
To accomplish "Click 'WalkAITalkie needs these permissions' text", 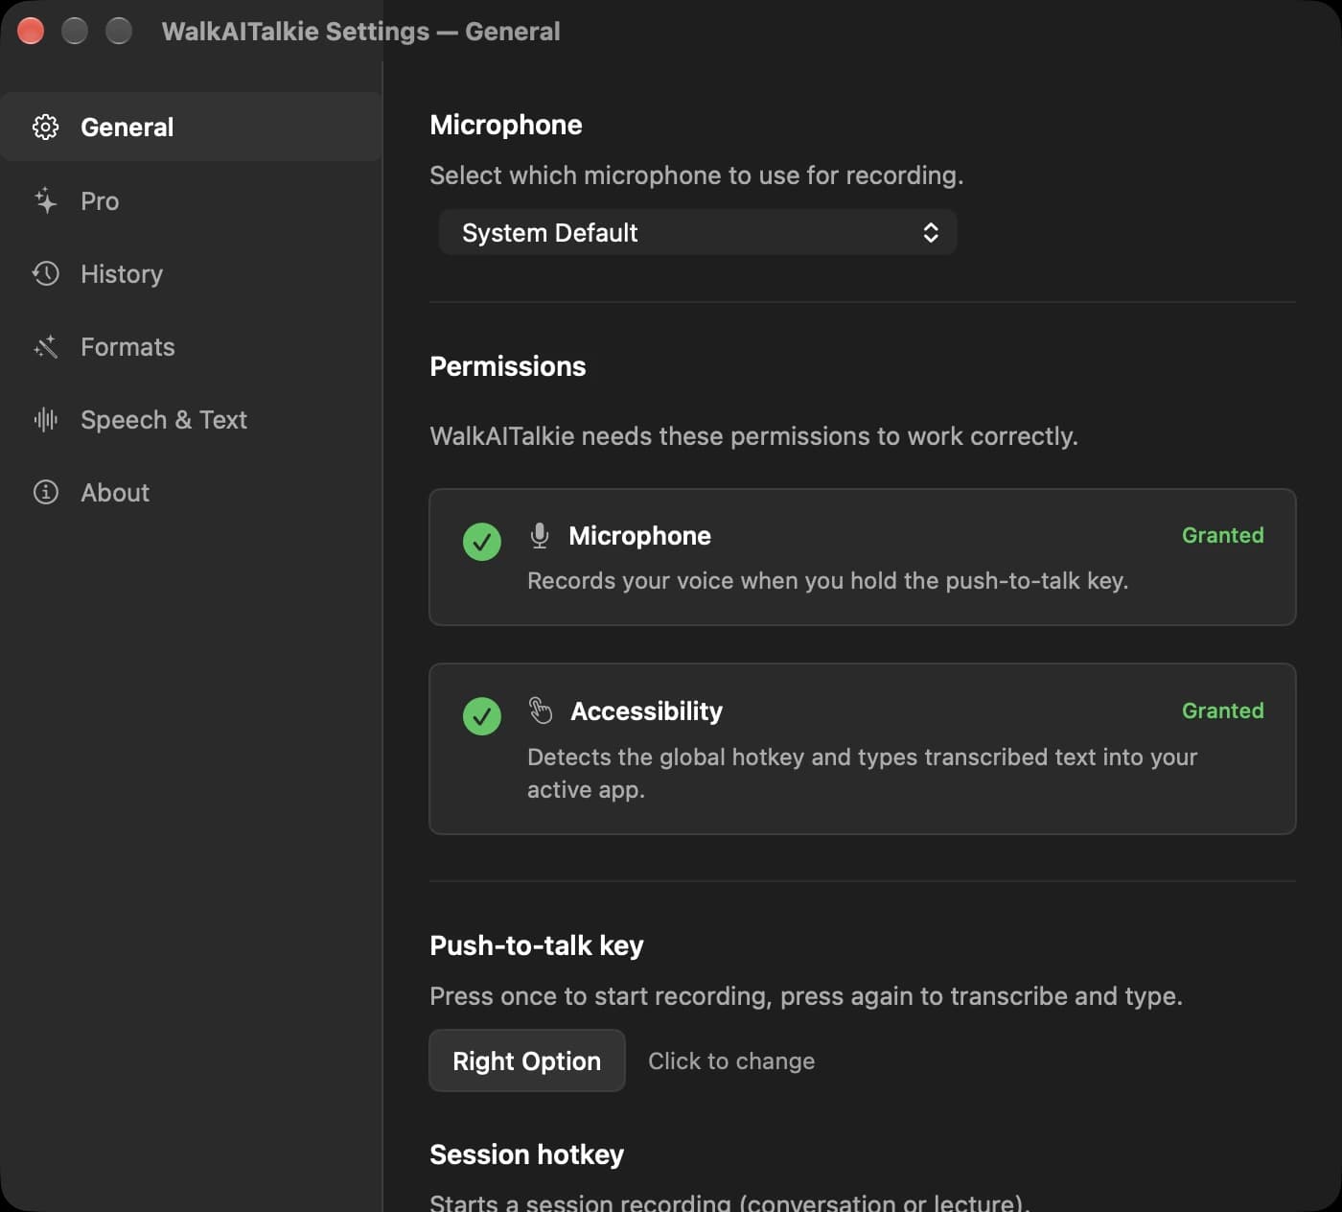I will point(753,436).
